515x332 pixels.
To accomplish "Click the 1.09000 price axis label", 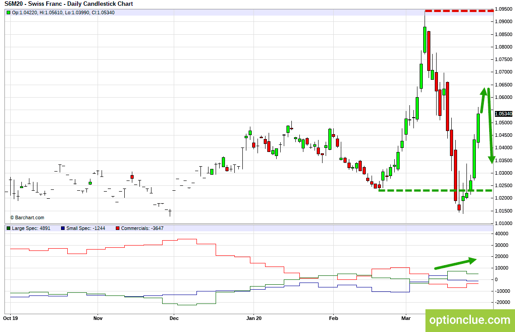I will [x=503, y=22].
